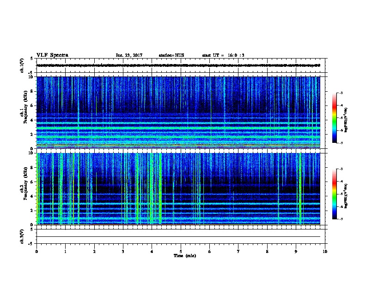Image resolution: width=366 pixels, height=282 pixels.
Task: Click the "Time (min)" x-axis label
Action: pyautogui.click(x=185, y=256)
